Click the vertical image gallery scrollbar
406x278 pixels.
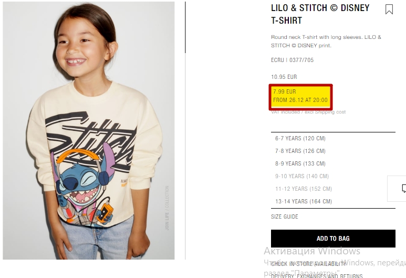(185, 27)
